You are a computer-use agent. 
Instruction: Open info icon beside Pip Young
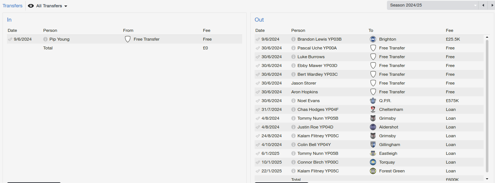pos(45,39)
